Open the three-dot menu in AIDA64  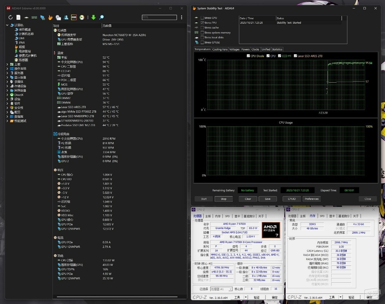(x=182, y=17)
